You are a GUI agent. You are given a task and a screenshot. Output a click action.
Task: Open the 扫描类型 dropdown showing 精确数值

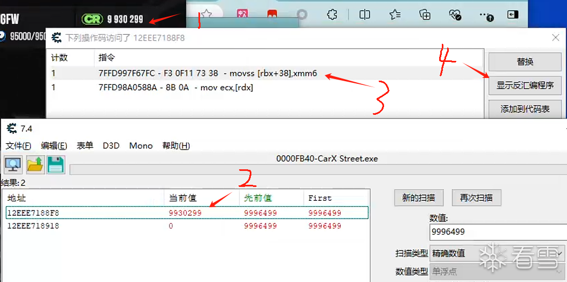(x=497, y=254)
